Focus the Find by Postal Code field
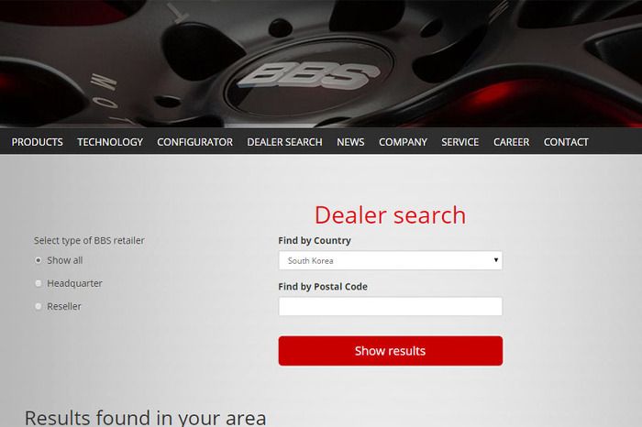 pos(390,306)
